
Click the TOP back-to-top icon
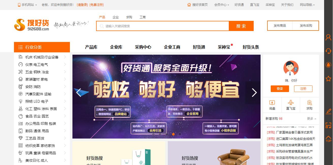[x=328, y=139]
